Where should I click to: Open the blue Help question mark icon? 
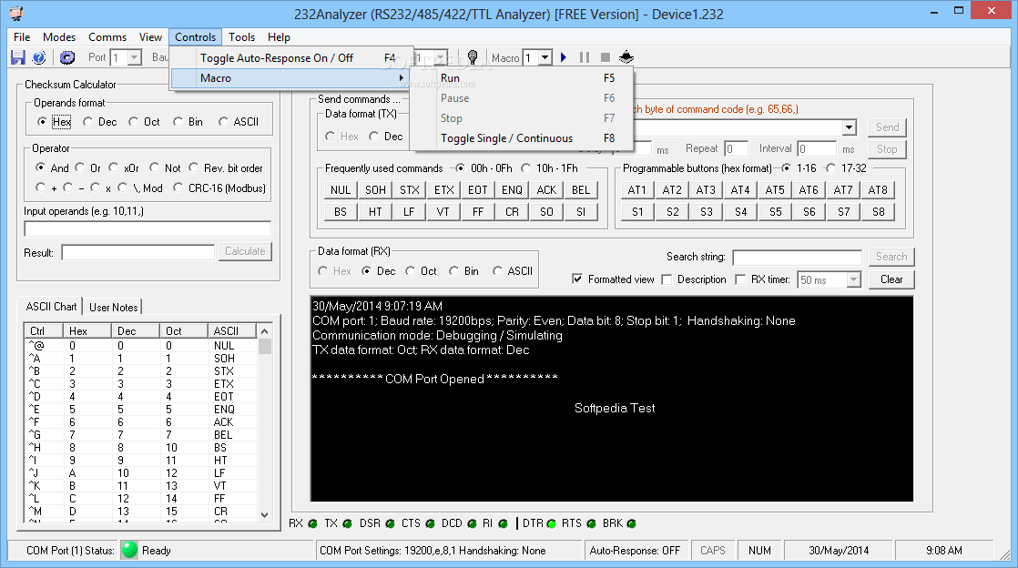[x=39, y=57]
